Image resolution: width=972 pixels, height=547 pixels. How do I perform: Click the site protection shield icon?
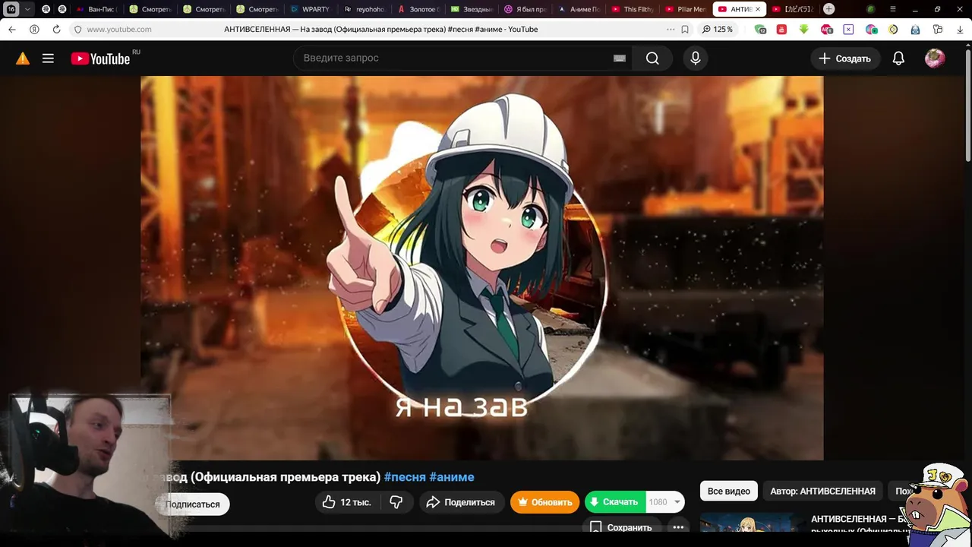pyautogui.click(x=77, y=30)
